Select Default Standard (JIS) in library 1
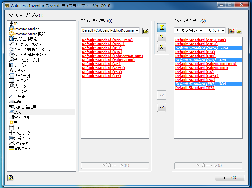This screenshot has height=188, width=252. (x=101, y=76)
